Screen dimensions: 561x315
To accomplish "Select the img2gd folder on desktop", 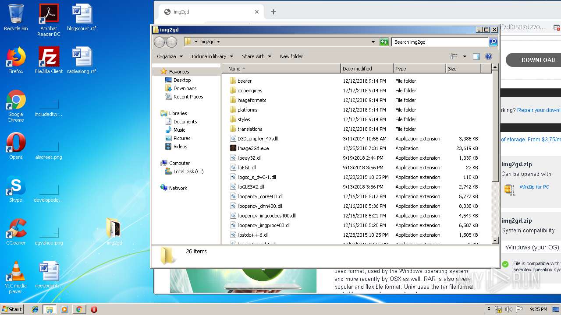I will tap(114, 232).
